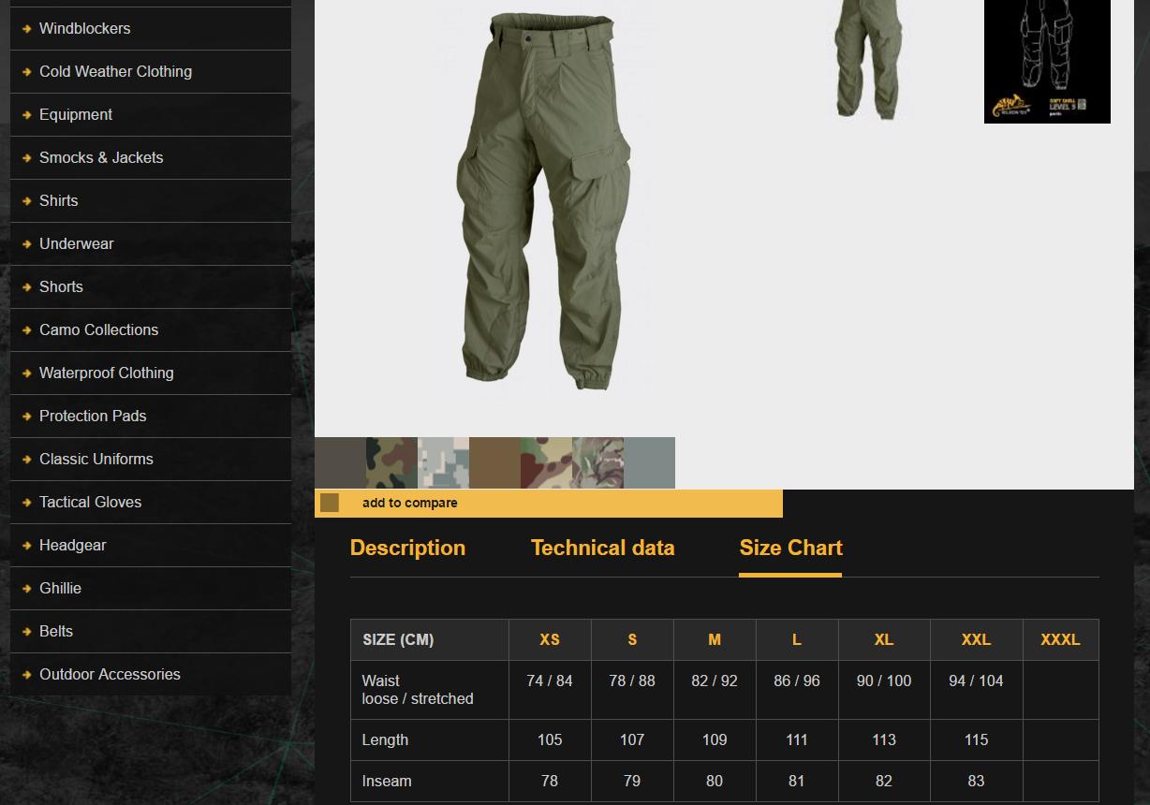Viewport: 1150px width, 805px height.
Task: Click the arrow icon beside Tactical Gloves
Action: [x=26, y=502]
